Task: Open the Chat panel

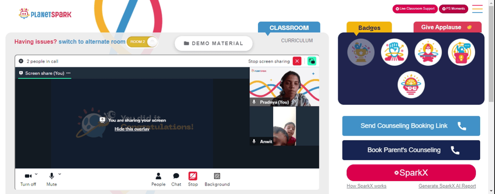Action: (176, 180)
